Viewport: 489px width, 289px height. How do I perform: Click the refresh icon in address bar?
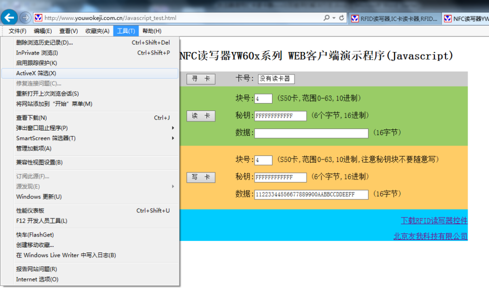(341, 18)
